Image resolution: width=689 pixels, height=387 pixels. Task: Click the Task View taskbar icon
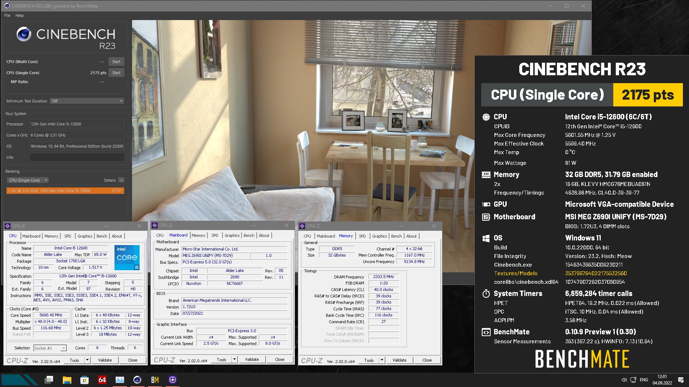click(x=49, y=380)
